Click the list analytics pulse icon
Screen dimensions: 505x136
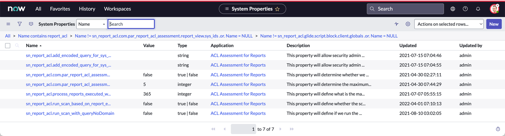tap(396, 24)
